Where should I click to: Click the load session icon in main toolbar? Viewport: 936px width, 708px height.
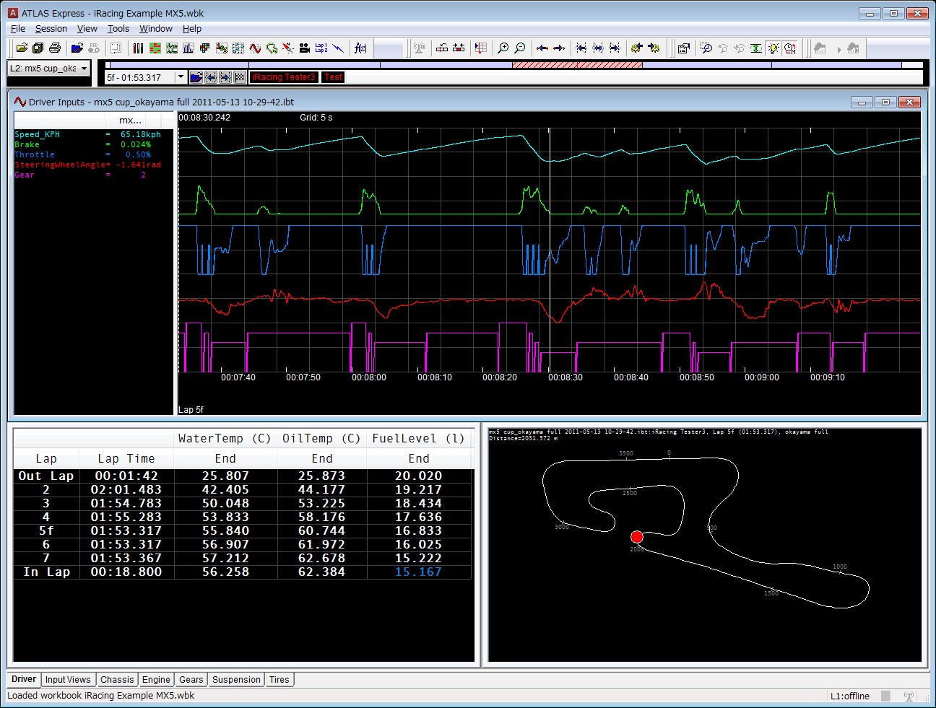click(x=77, y=48)
